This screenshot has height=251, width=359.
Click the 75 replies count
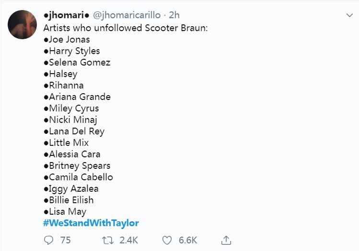[65, 240]
